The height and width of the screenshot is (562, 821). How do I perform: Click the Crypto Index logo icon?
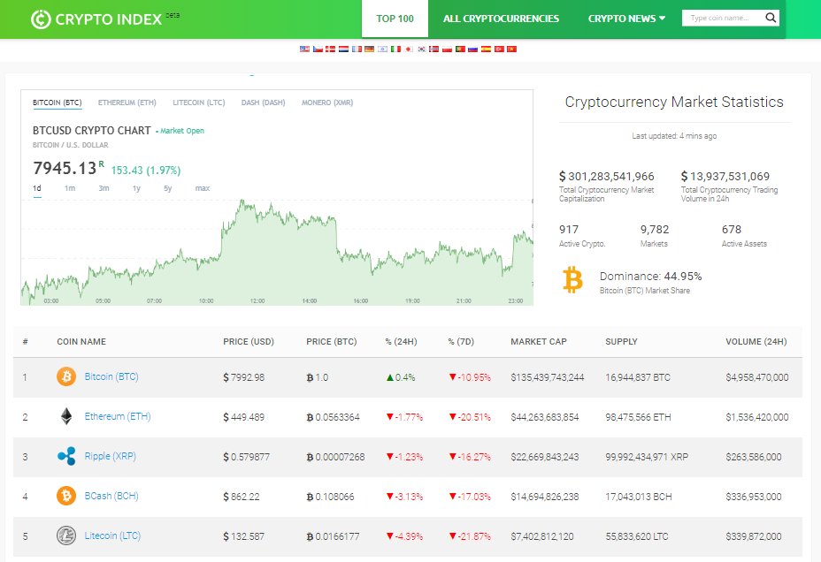[x=41, y=19]
